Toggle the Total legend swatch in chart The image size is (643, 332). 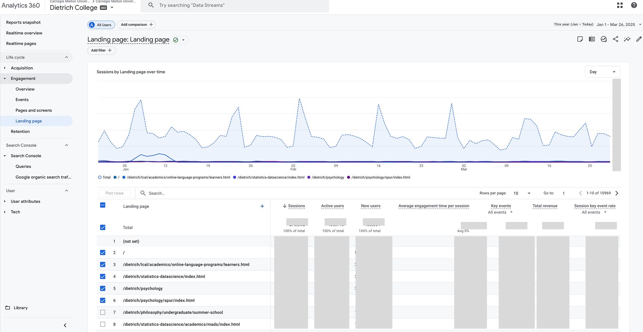click(100, 177)
